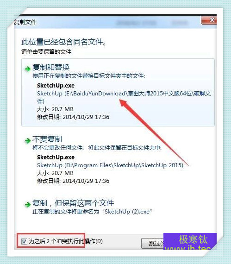Click the 为之后 2 个冲突执行此操作 label text
This screenshot has width=231, height=264.
click(x=66, y=241)
